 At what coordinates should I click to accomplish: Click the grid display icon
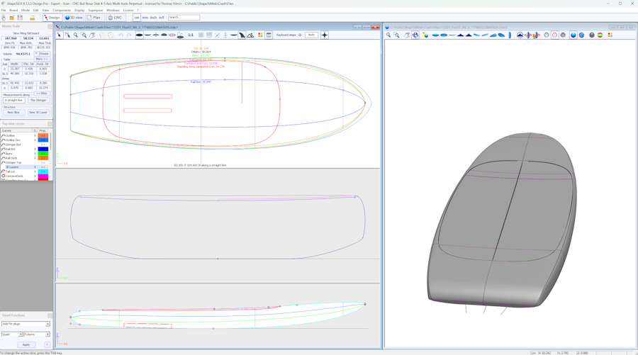pyautogui.click(x=201, y=35)
